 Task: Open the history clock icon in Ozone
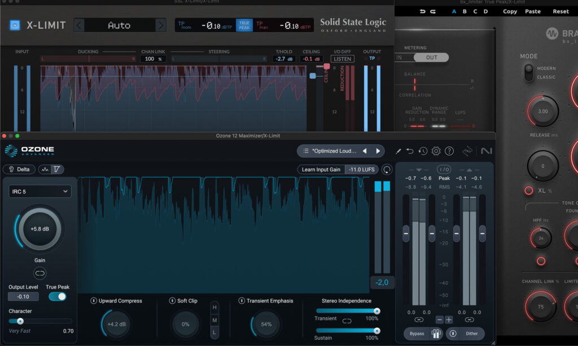pyautogui.click(x=423, y=151)
